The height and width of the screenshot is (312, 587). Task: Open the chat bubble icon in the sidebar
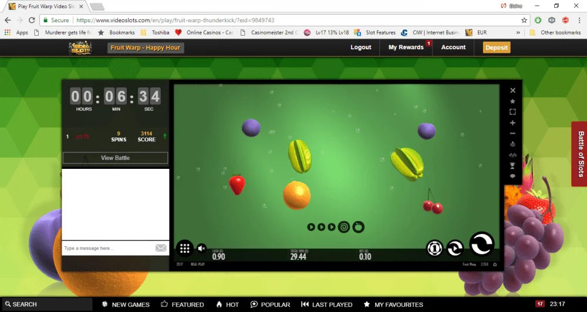coord(513,176)
